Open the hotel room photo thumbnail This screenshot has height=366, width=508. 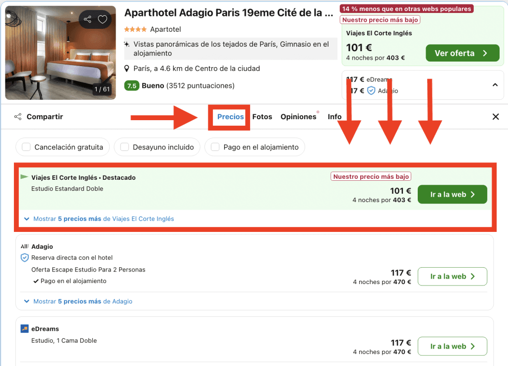click(61, 53)
